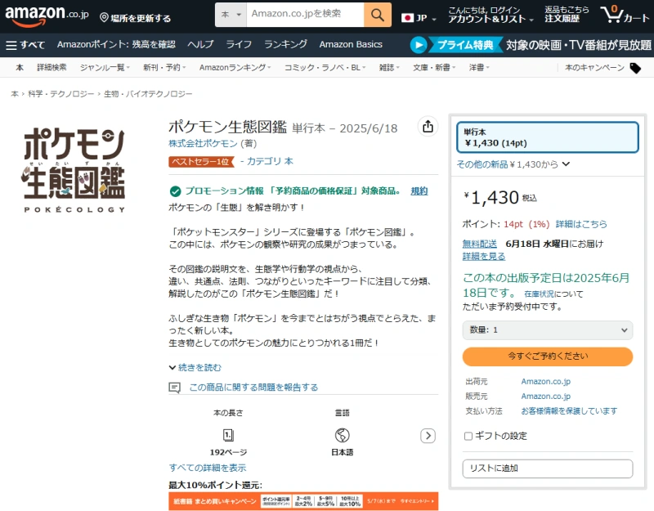
Task: Open the 文庫・新書 dropdown menu
Action: coord(434,68)
